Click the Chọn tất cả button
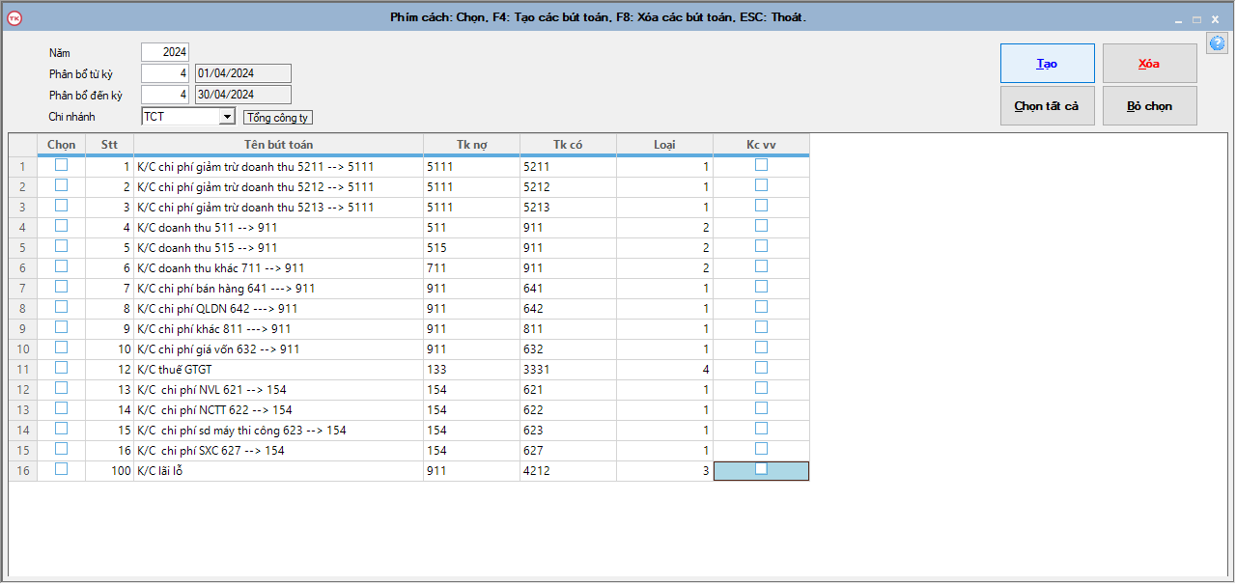The image size is (1236, 585). (1047, 106)
